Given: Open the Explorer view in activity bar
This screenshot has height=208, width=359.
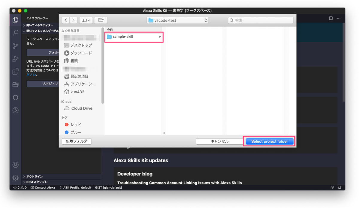Looking at the screenshot, I should coord(15,20).
